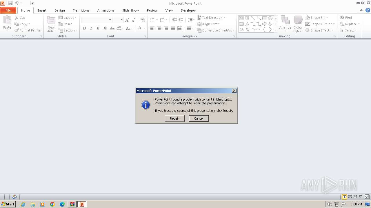Click the Replace command
This screenshot has height=208, width=371.
pos(350,24)
